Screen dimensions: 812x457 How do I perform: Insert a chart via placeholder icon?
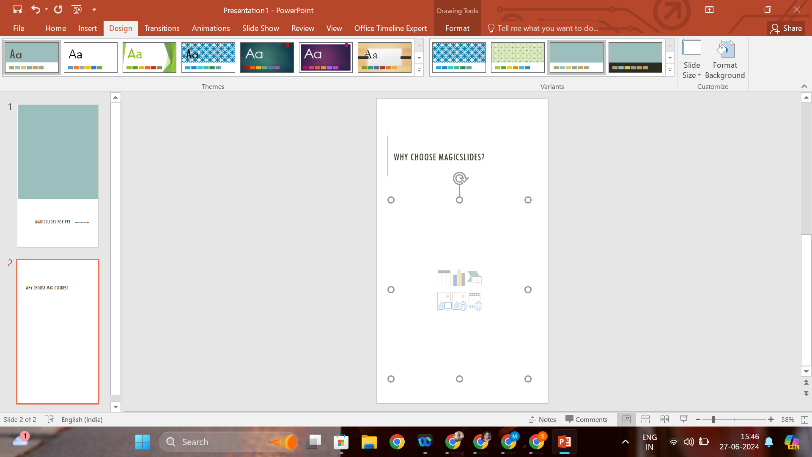click(459, 278)
